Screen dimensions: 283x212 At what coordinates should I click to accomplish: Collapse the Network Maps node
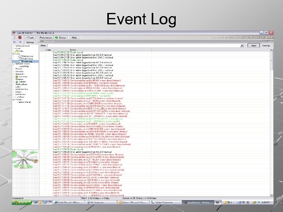(x=13, y=64)
